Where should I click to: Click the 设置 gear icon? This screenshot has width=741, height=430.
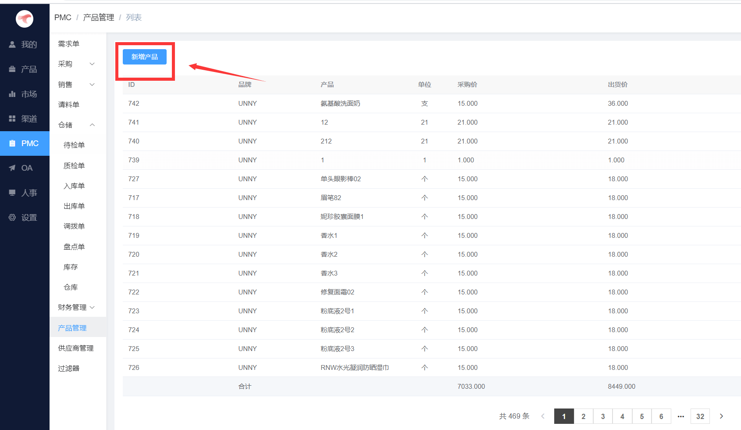pyautogui.click(x=12, y=217)
